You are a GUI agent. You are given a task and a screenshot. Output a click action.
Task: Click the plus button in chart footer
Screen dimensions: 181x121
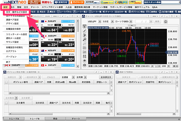tap(174, 66)
